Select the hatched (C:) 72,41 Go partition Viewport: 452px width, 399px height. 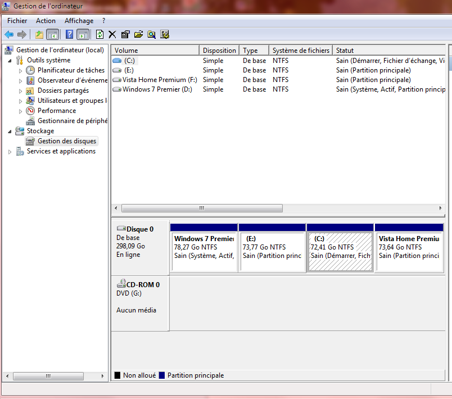click(340, 248)
